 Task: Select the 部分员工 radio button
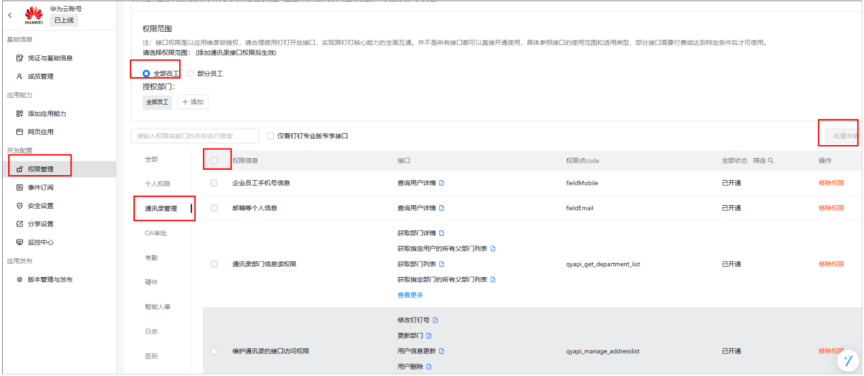[190, 74]
